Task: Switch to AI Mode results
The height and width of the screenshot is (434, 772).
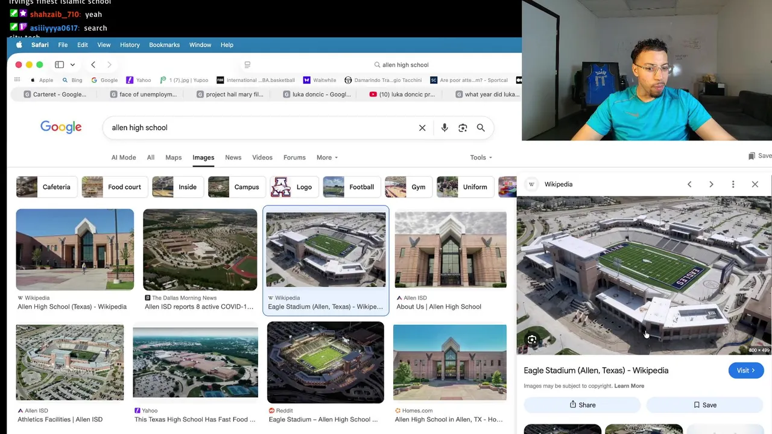Action: pos(124,157)
